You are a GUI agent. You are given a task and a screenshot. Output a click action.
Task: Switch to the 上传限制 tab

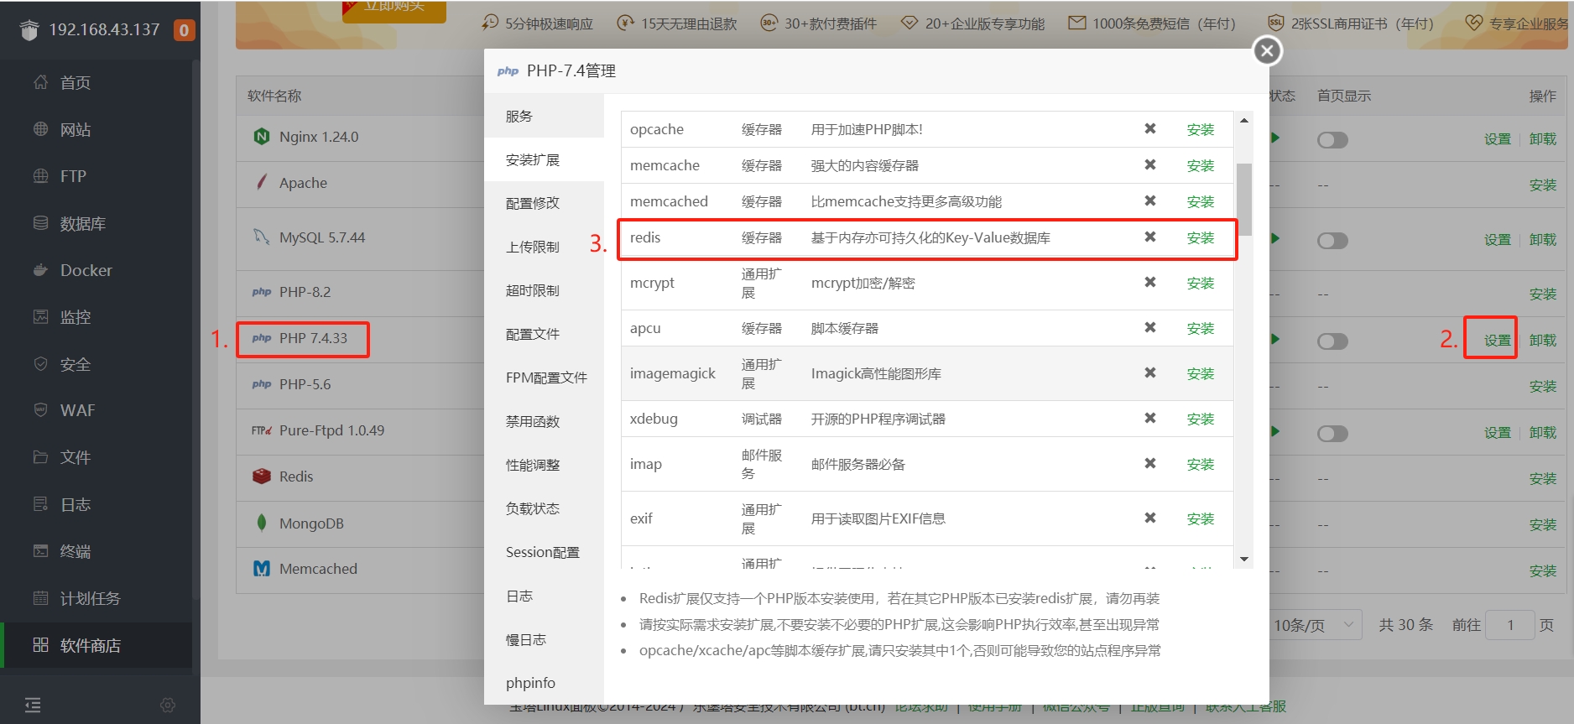coord(544,247)
